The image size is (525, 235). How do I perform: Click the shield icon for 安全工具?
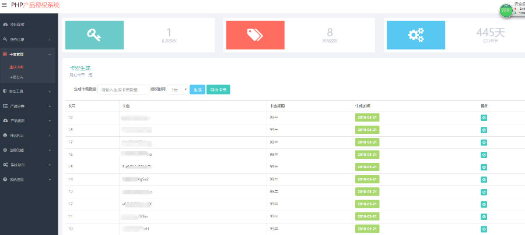pos(5,91)
